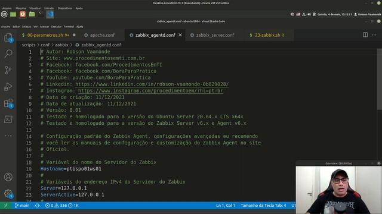Click the main branch indicator
382x214 pixels.
(22, 206)
